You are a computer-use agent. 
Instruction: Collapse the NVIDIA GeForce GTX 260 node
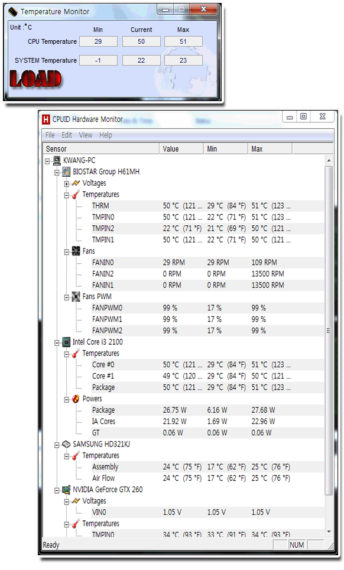pos(57,490)
